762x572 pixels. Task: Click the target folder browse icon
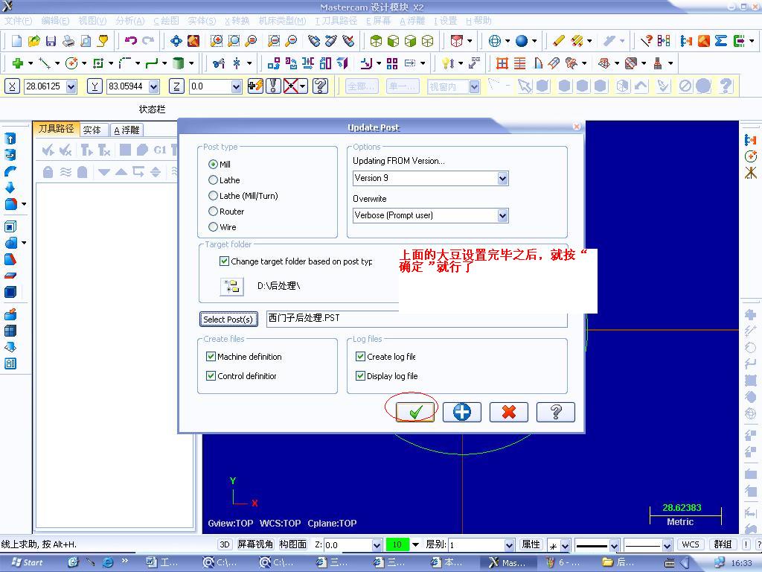[232, 286]
